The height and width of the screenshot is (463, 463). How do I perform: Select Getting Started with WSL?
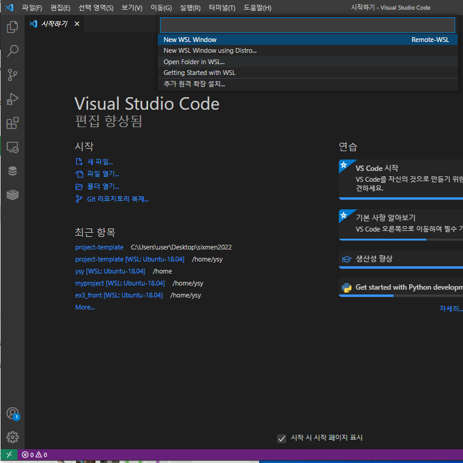click(308, 73)
